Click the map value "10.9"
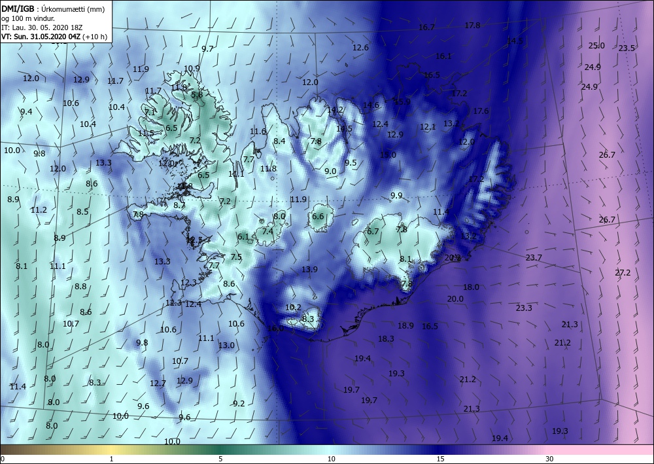The image size is (654, 464). pyautogui.click(x=192, y=68)
